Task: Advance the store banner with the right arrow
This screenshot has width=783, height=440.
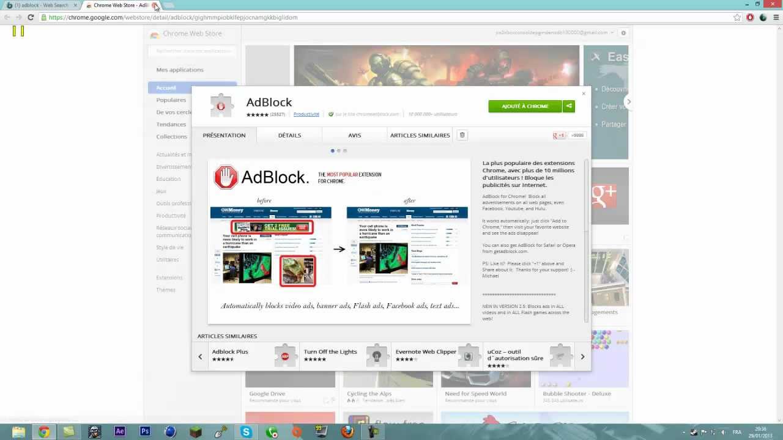Action: click(628, 101)
